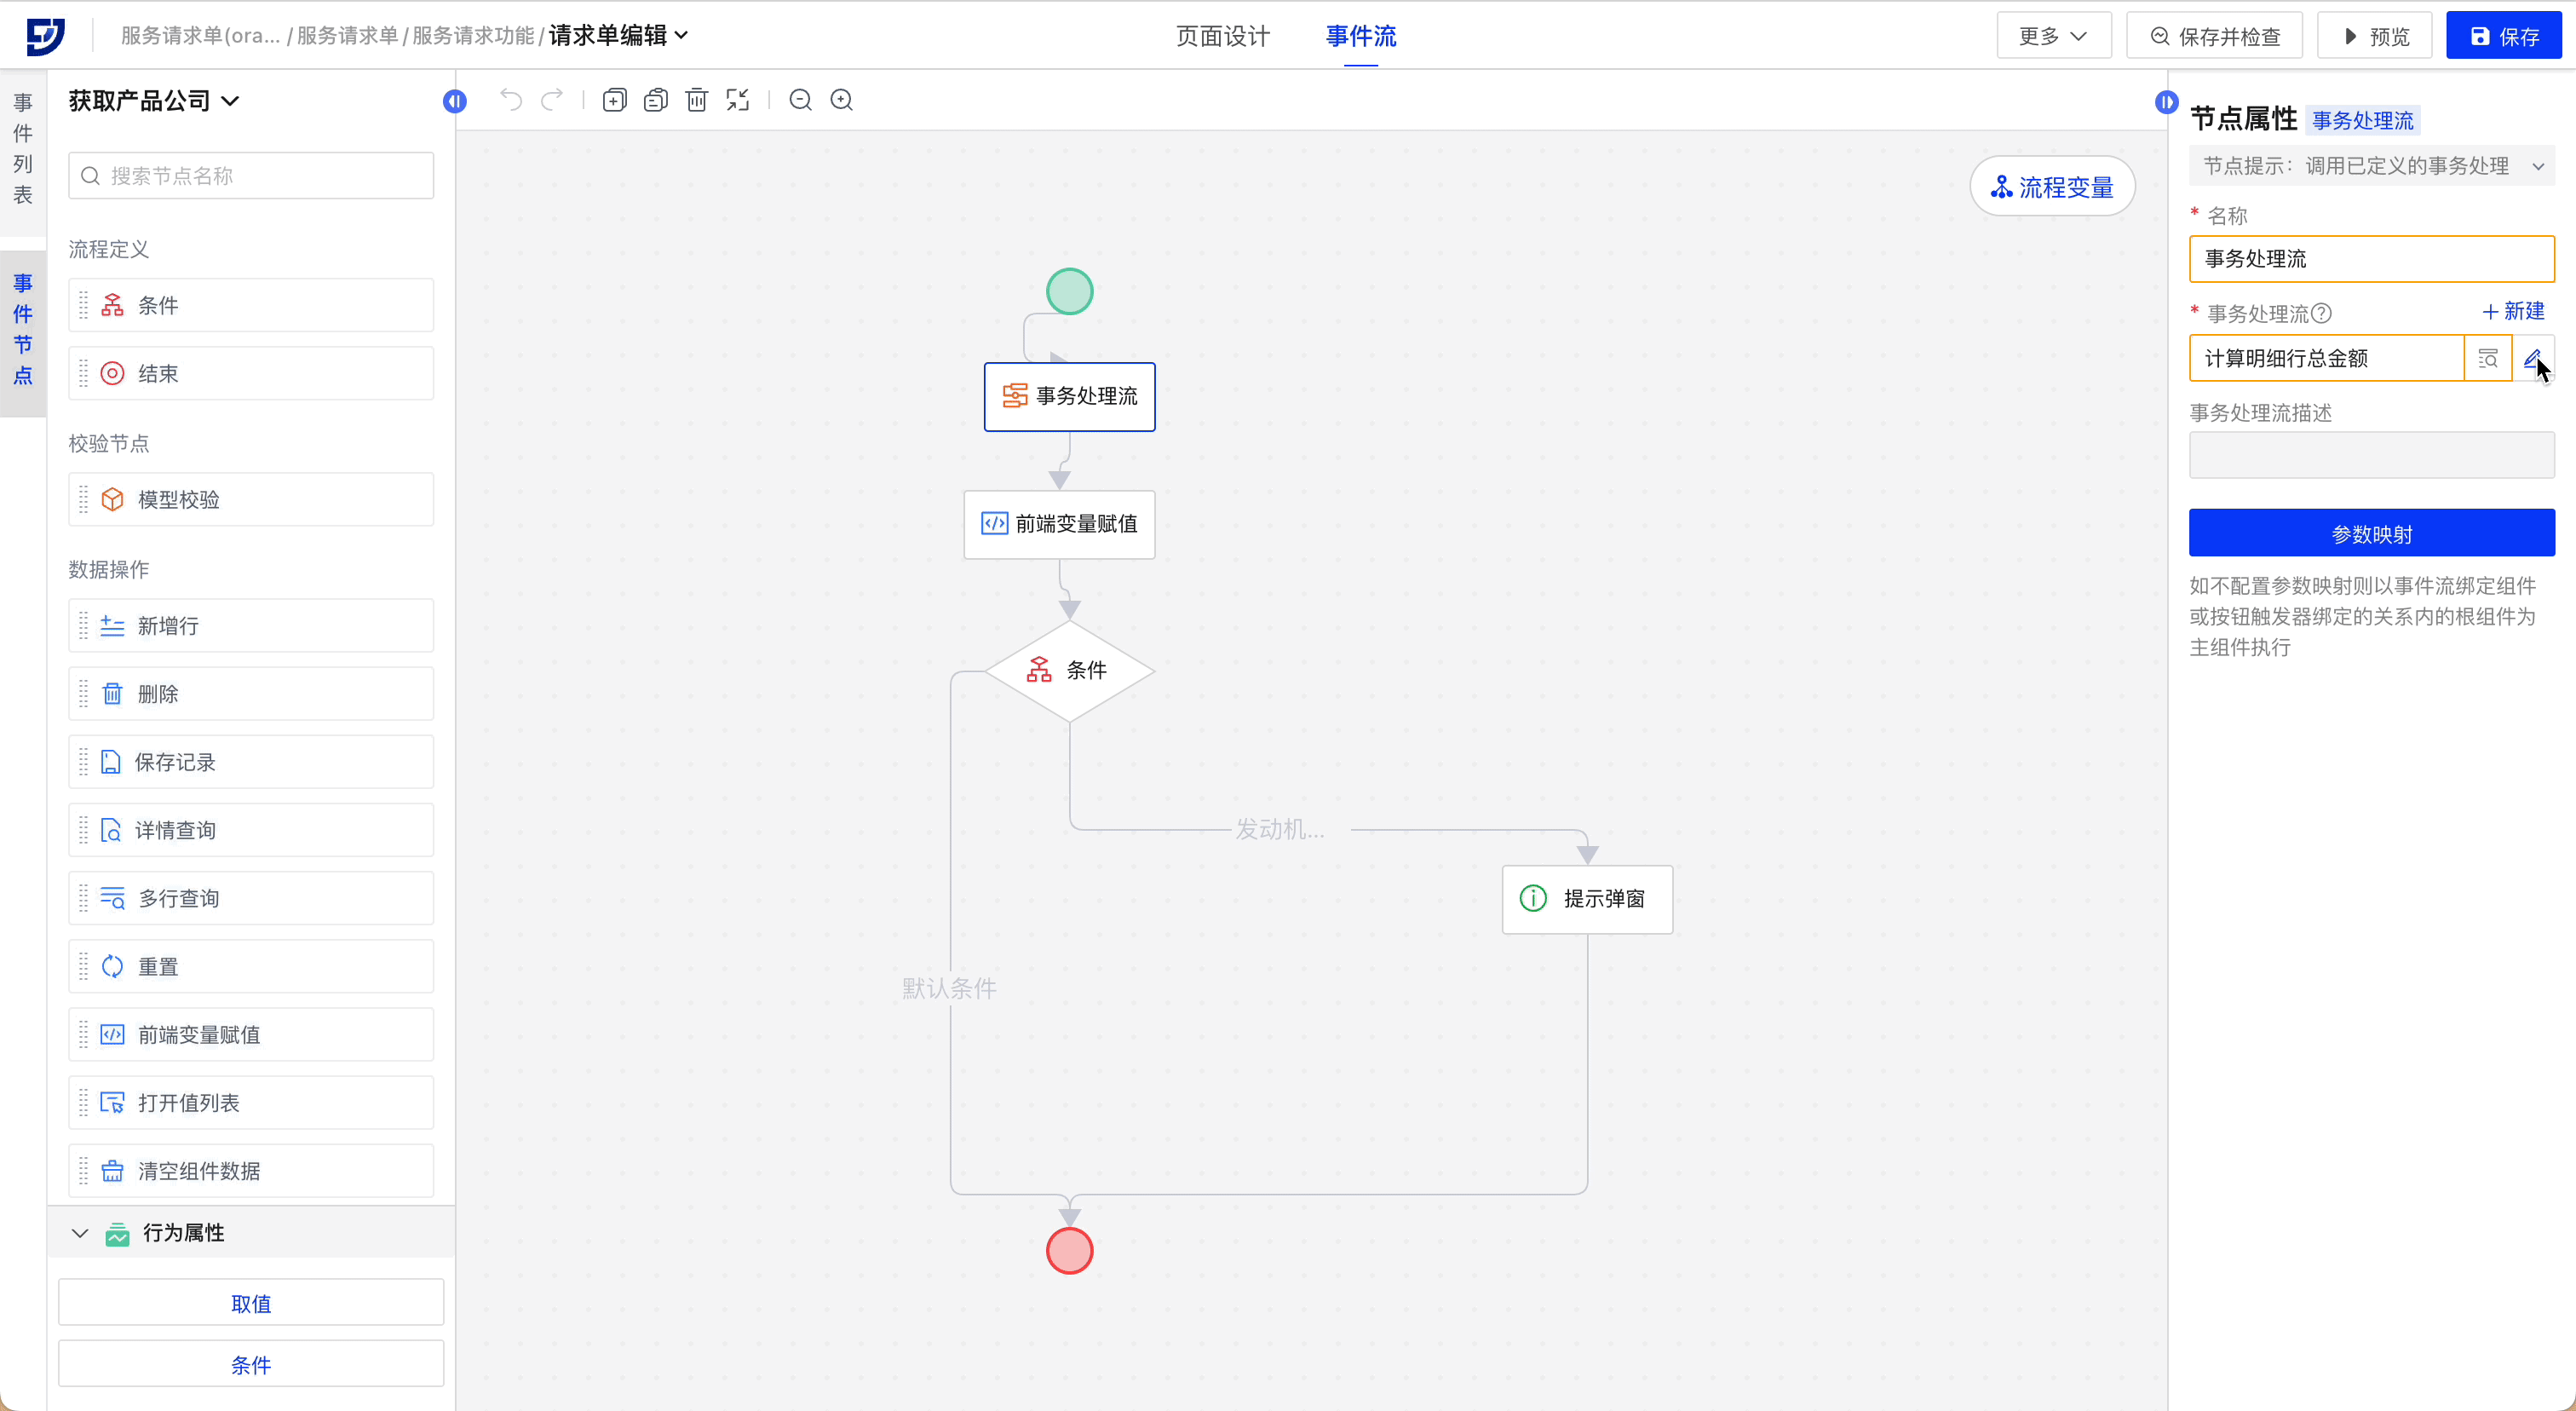Click the 搜索节点名称 search field
This screenshot has width=2576, height=1411.
251,176
